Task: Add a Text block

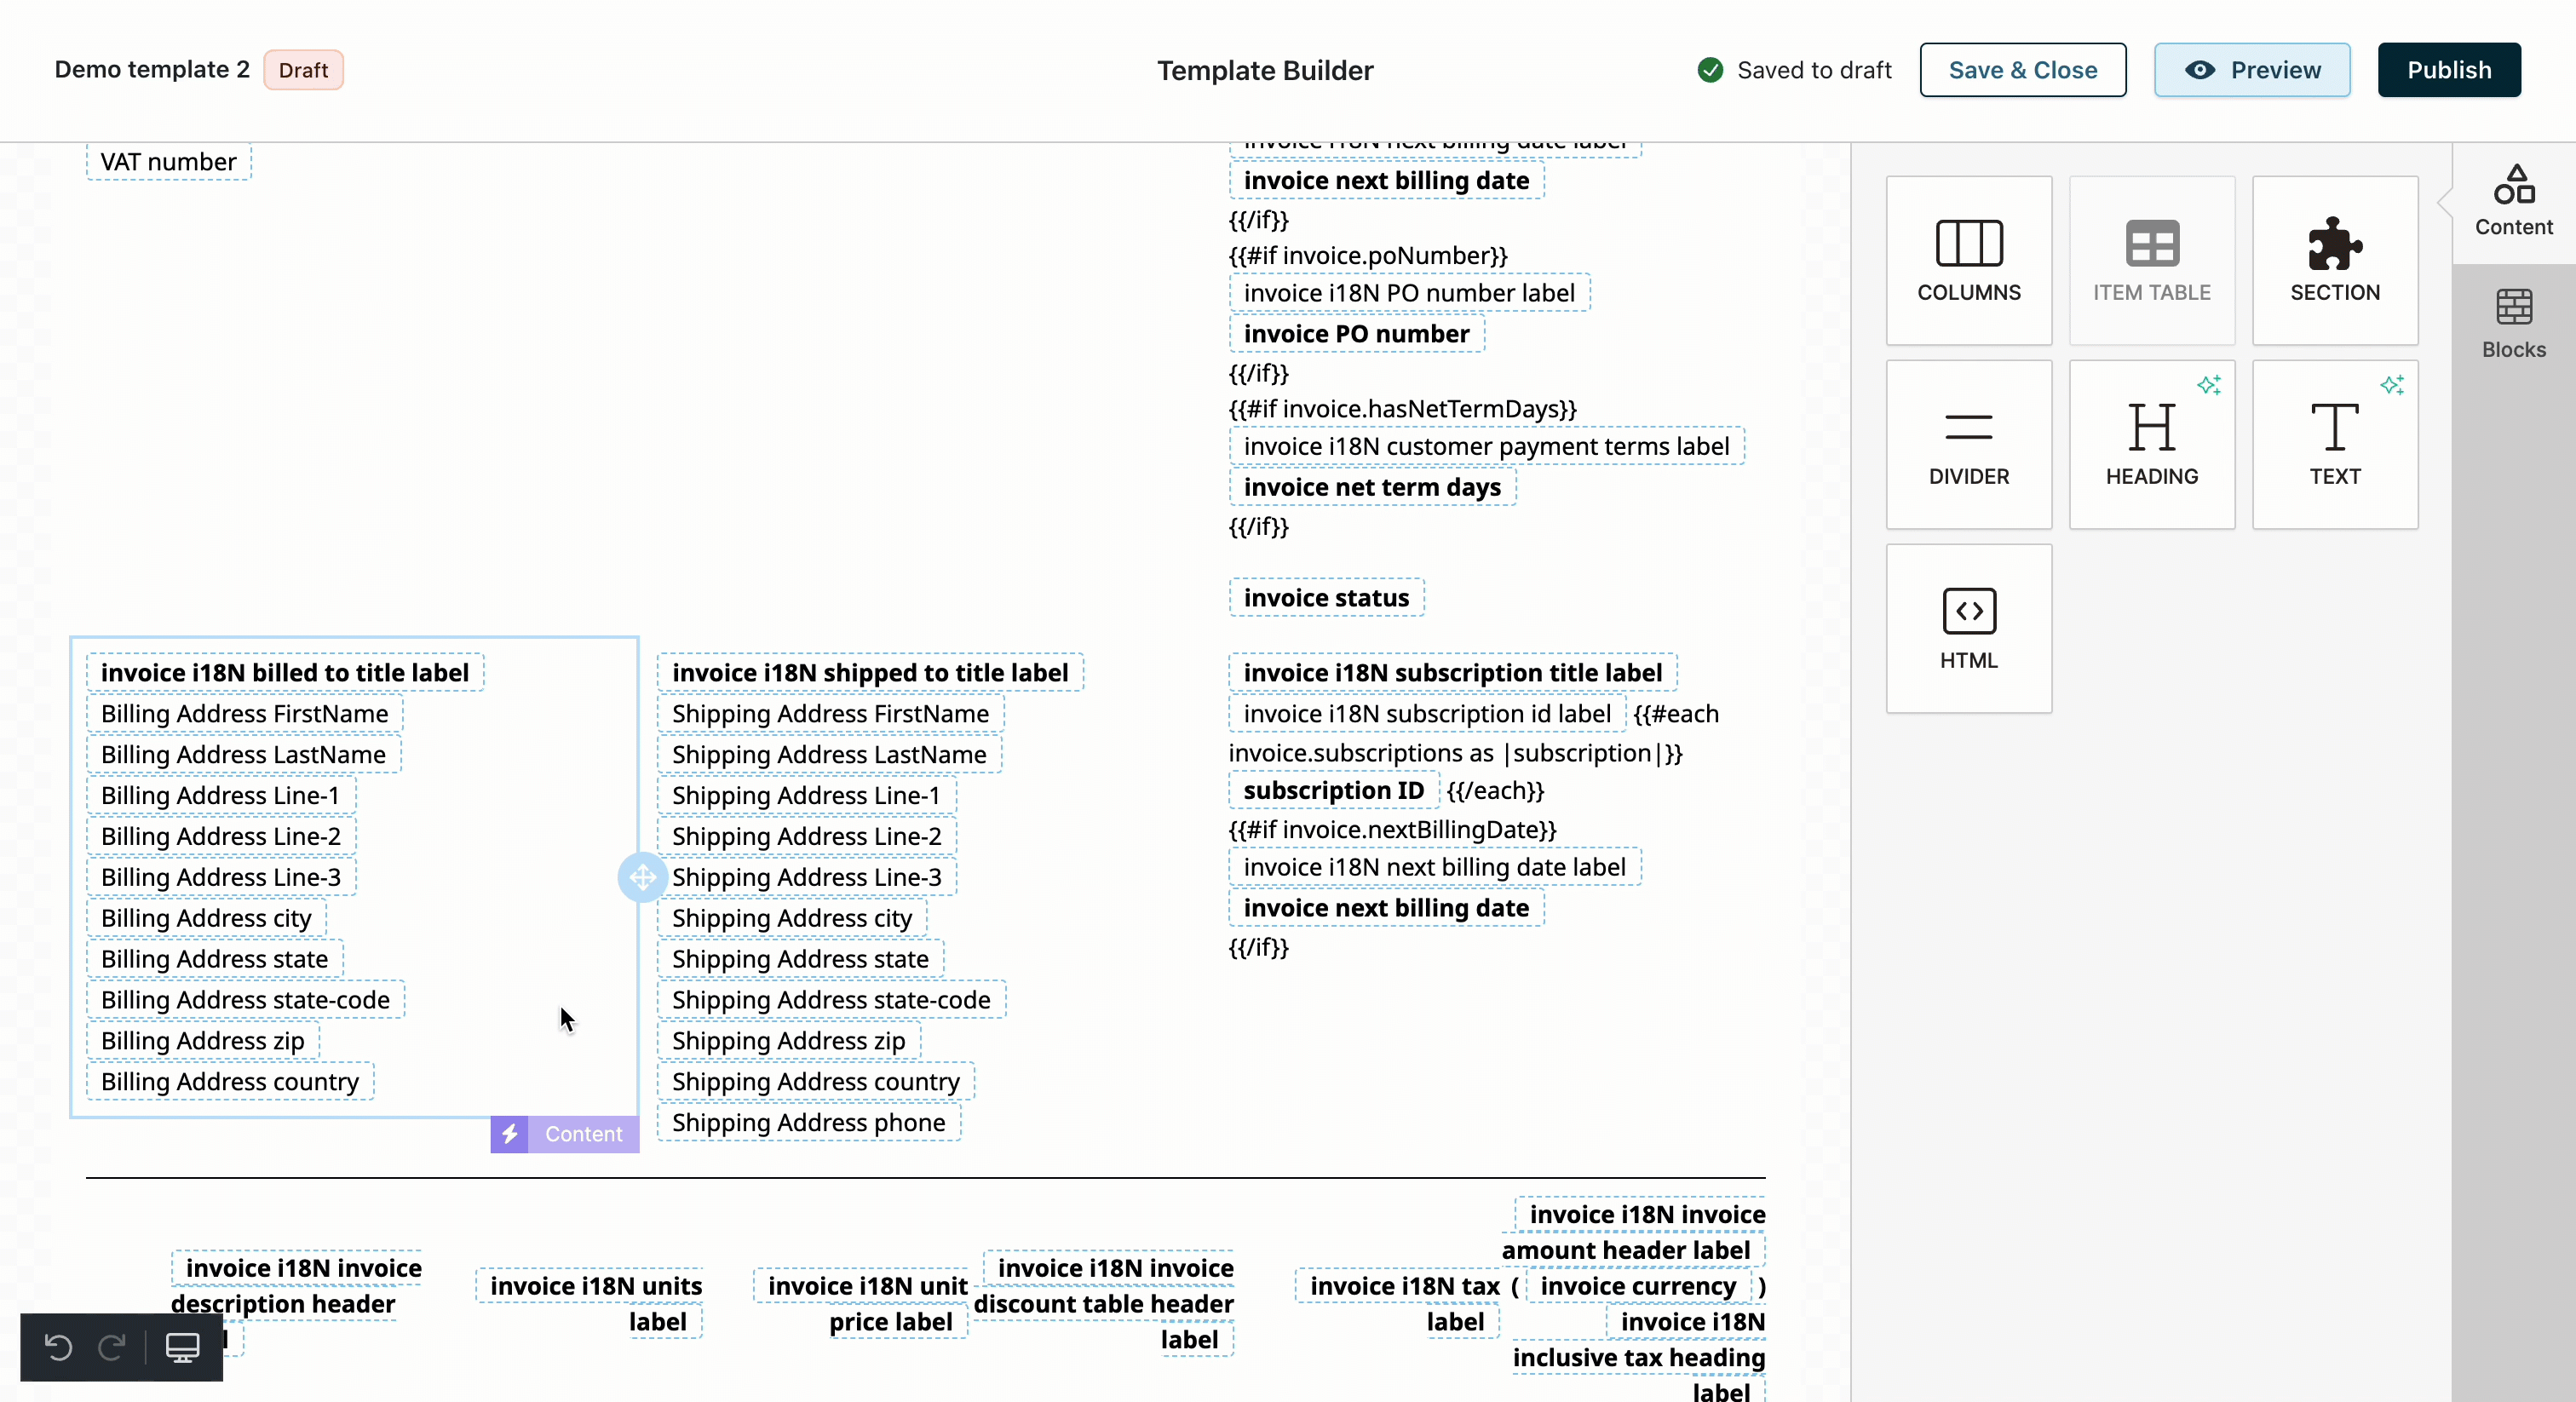Action: [x=2334, y=444]
